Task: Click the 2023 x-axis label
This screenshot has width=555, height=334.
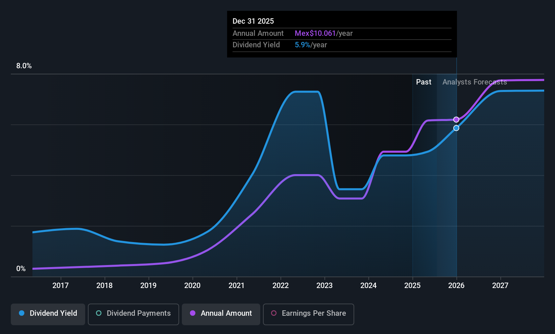Action: pyautogui.click(x=324, y=286)
